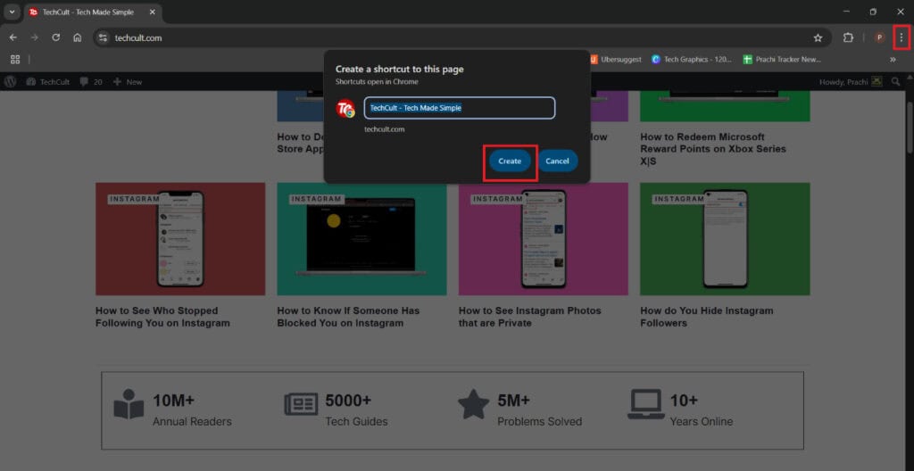Open How to See Instagram Photos that are Private
914x471 pixels.
(530, 317)
